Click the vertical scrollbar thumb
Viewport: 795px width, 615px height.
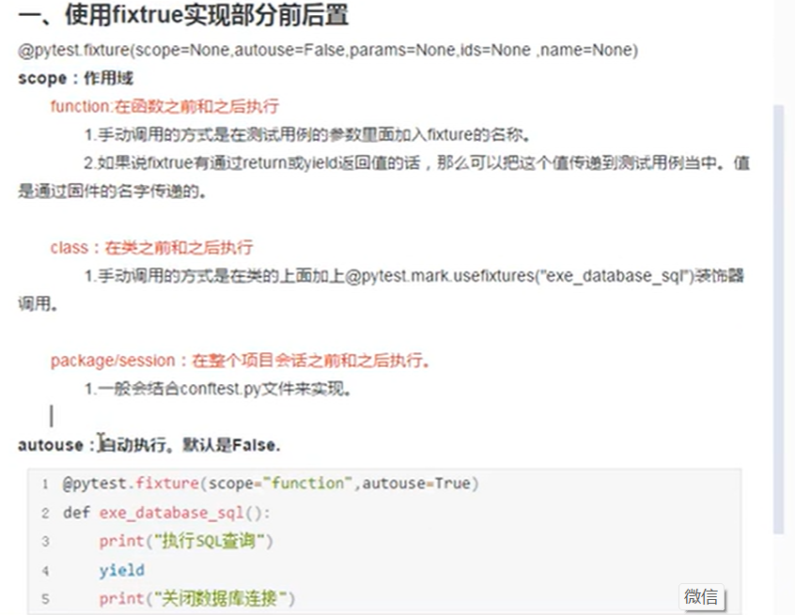point(778,319)
